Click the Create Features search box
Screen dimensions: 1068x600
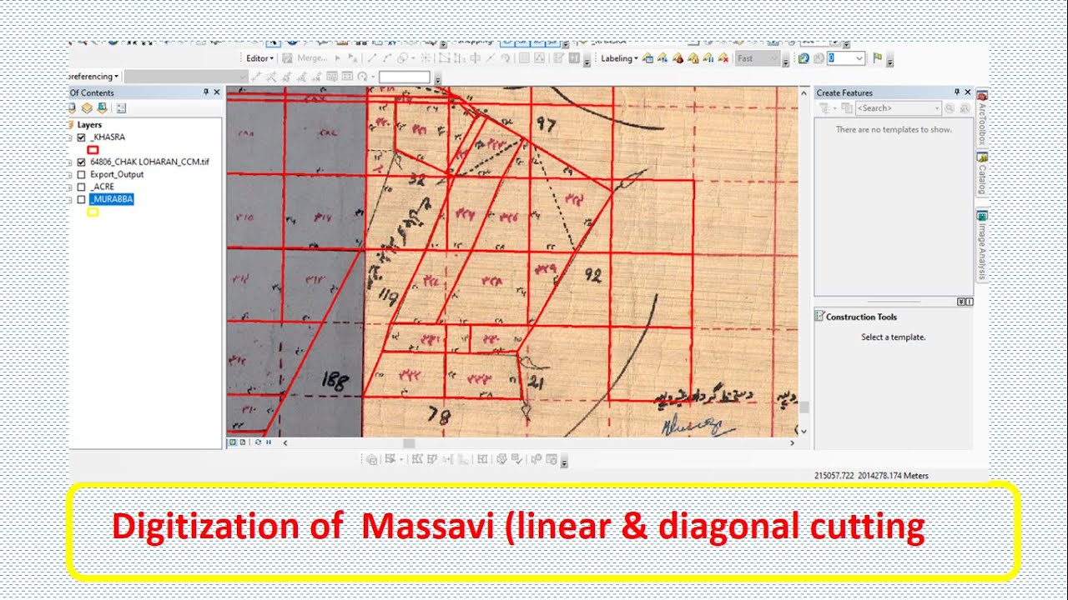(x=898, y=108)
